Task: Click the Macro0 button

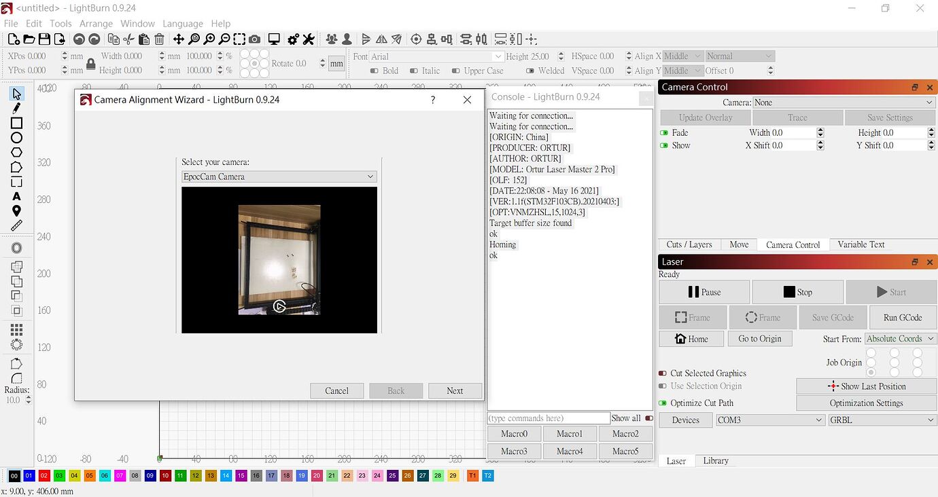Action: (515, 434)
